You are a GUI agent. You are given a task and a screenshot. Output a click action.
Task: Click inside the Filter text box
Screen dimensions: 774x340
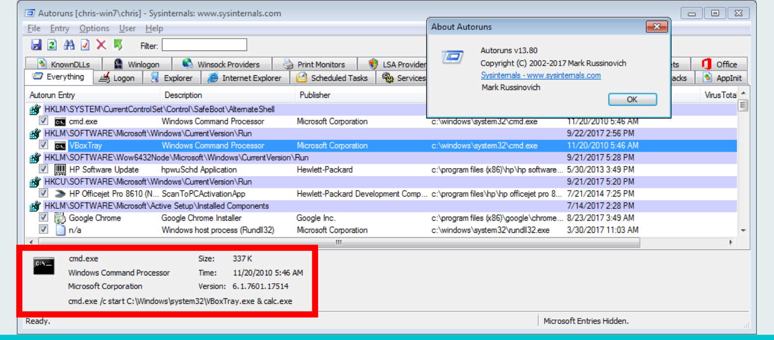(x=204, y=45)
